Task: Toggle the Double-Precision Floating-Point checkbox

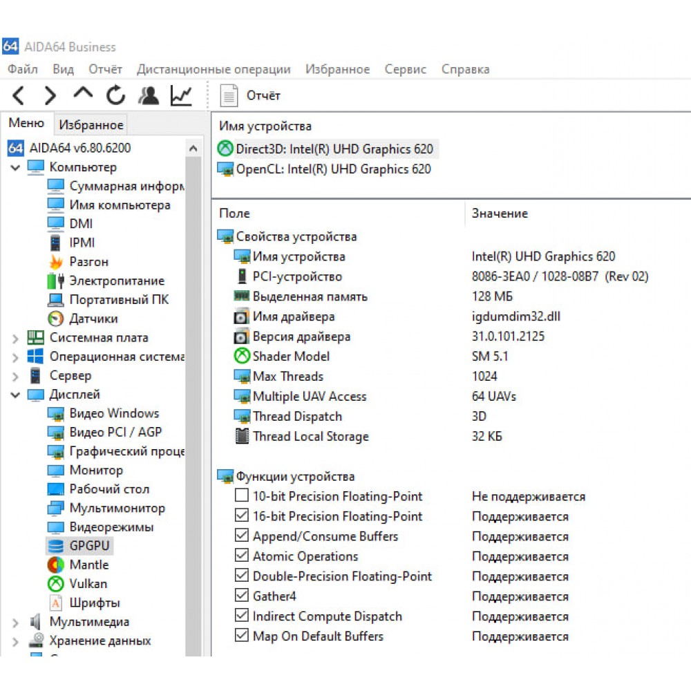Action: coord(241,576)
